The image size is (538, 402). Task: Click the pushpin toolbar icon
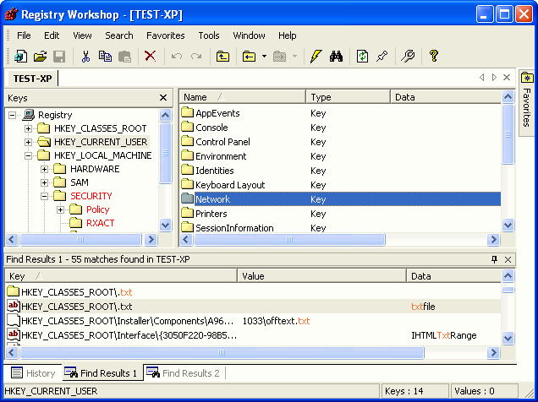[x=382, y=56]
